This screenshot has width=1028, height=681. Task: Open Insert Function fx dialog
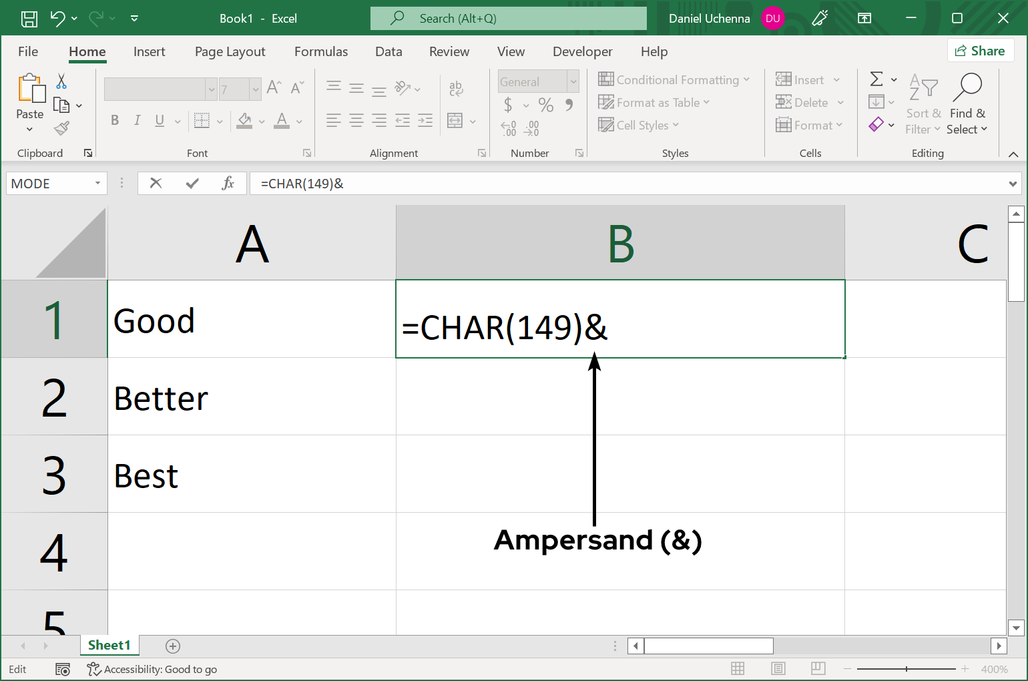pos(228,183)
